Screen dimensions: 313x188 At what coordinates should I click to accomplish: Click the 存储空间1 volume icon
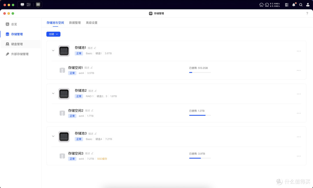[62, 70]
